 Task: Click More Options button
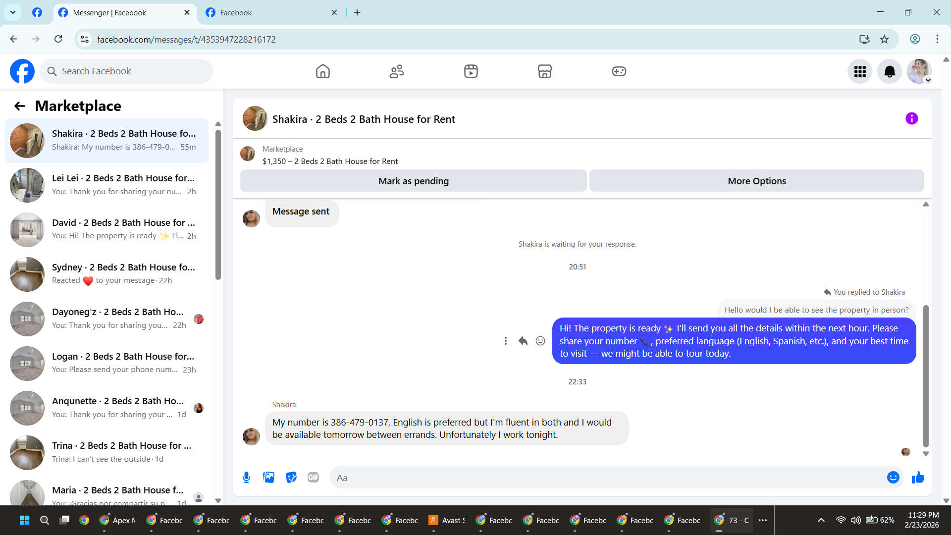point(756,181)
